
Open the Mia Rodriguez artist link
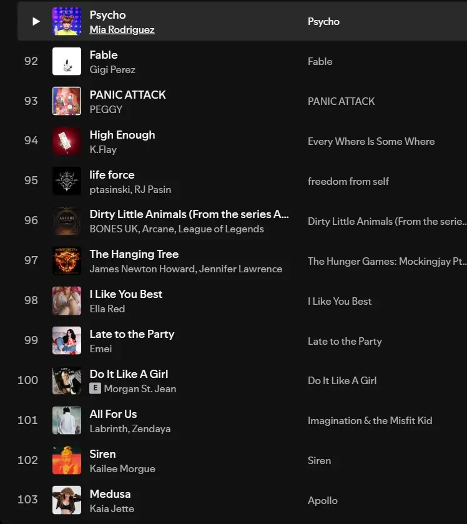click(x=122, y=29)
